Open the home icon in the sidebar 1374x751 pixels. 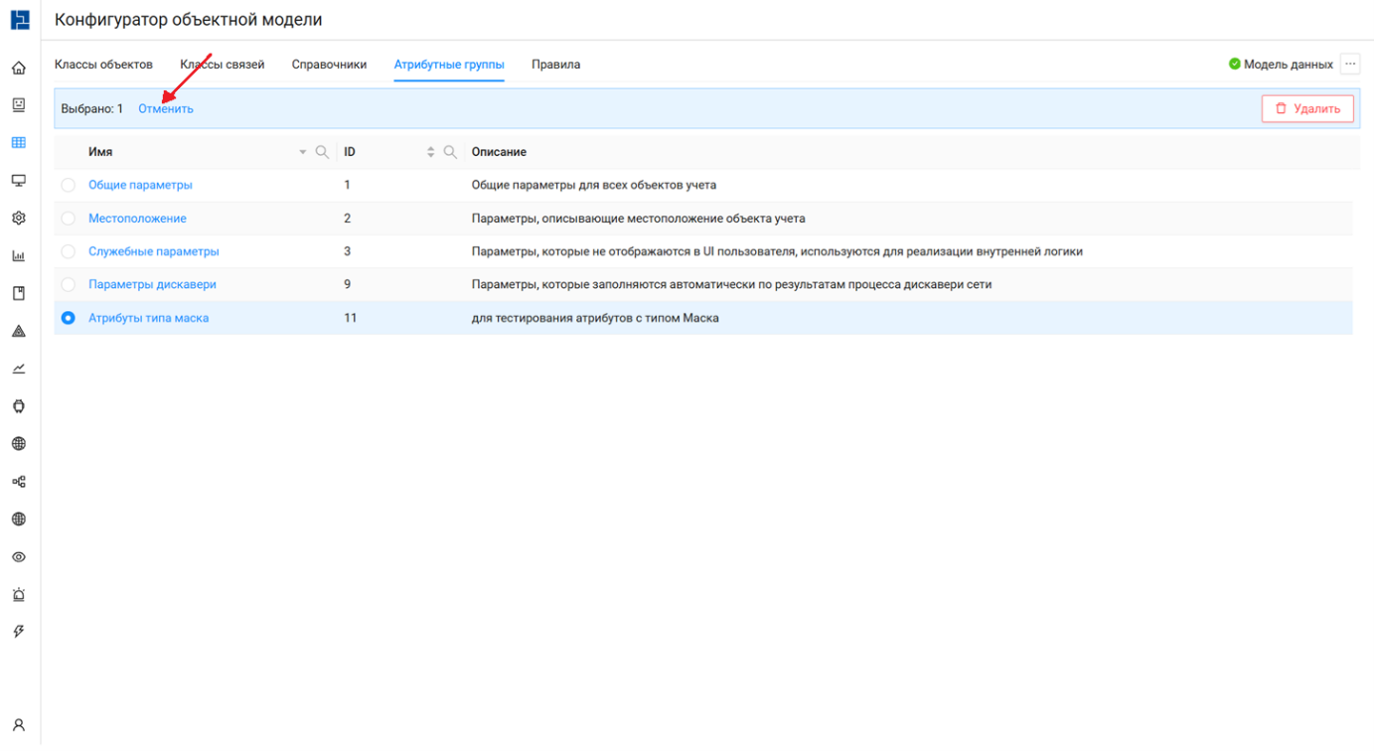18,69
